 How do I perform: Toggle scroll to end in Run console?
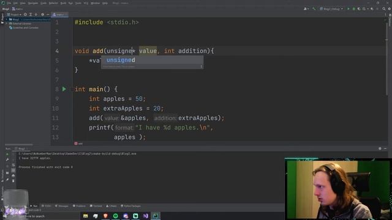13,170
